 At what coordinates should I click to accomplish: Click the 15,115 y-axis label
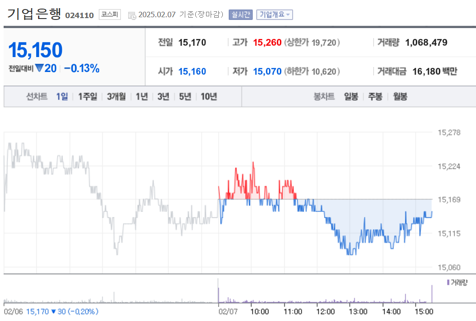click(x=449, y=234)
